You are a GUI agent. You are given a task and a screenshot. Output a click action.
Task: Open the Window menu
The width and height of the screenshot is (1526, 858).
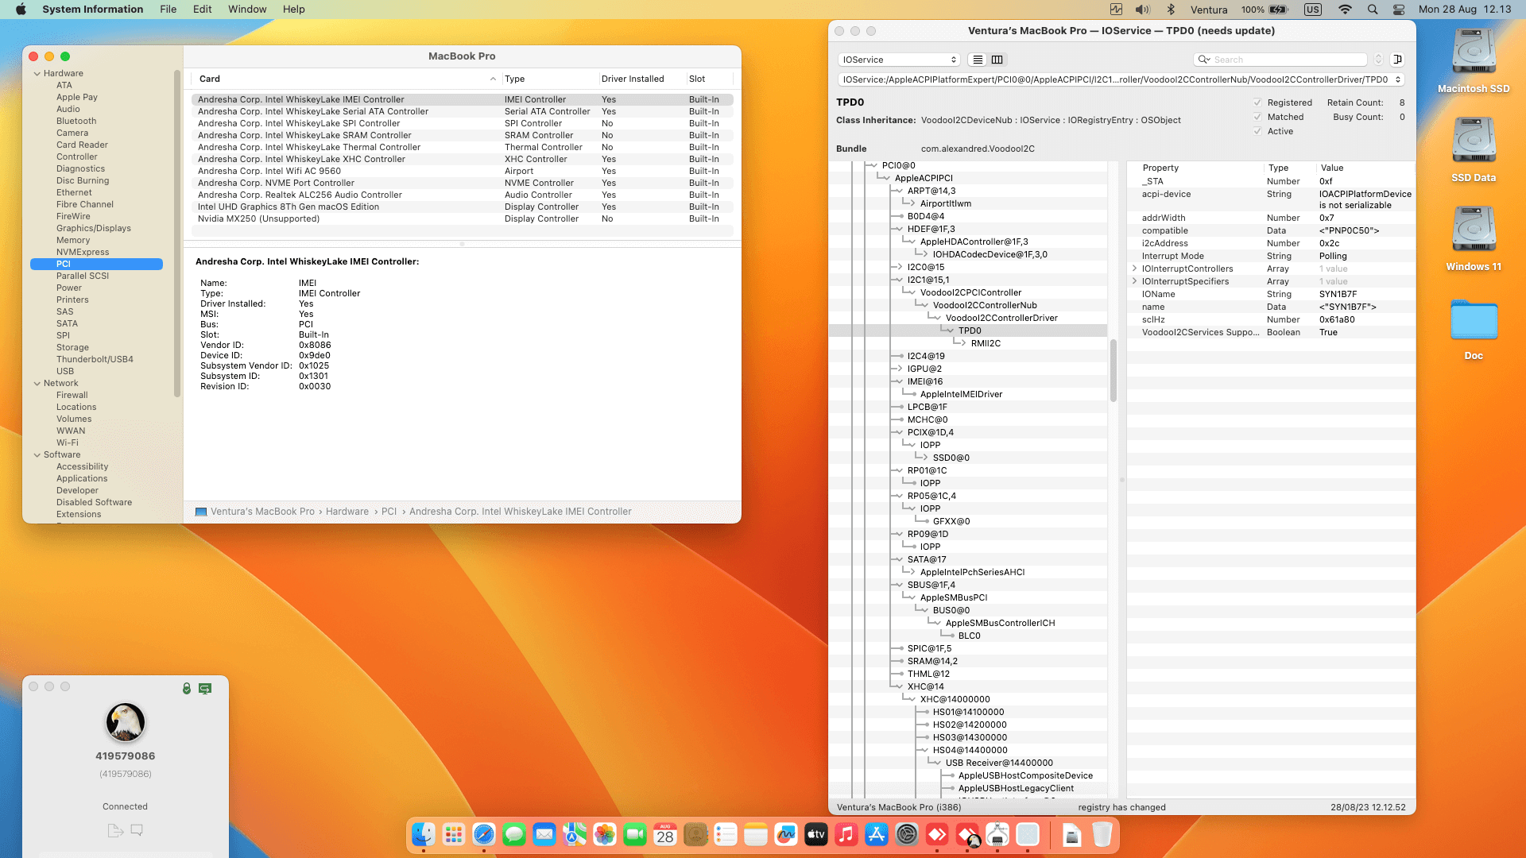[247, 9]
